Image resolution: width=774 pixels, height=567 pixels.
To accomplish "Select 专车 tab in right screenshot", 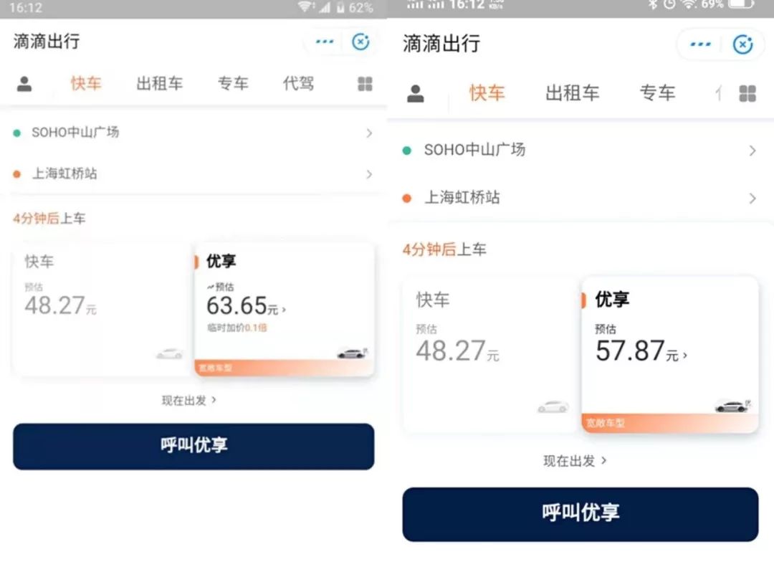I will [657, 93].
